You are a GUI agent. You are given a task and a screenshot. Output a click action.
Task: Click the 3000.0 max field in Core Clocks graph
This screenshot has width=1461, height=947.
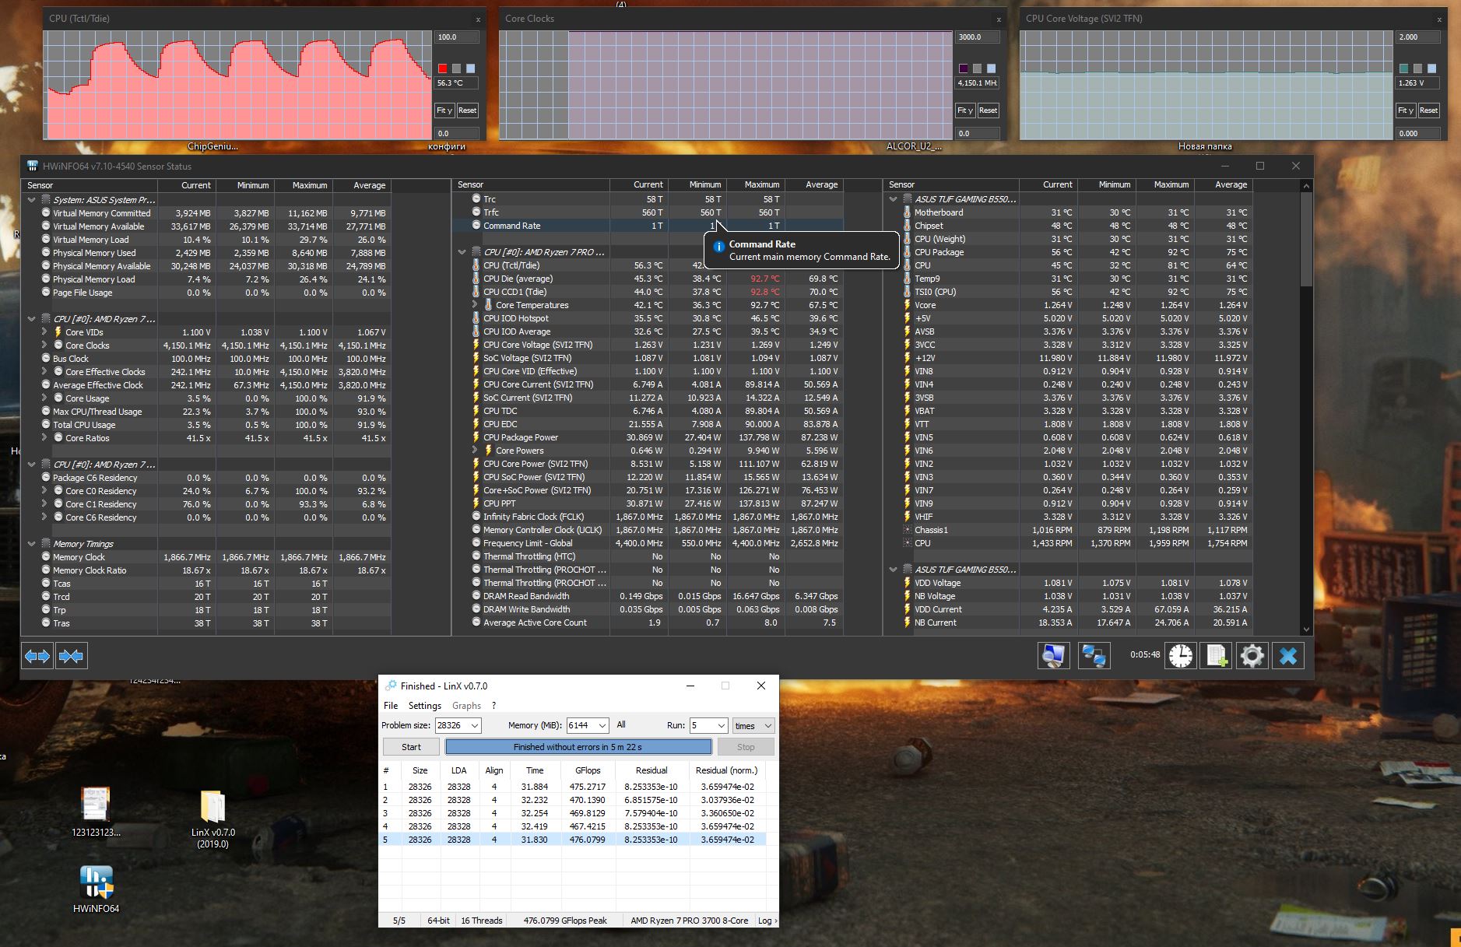point(977,37)
